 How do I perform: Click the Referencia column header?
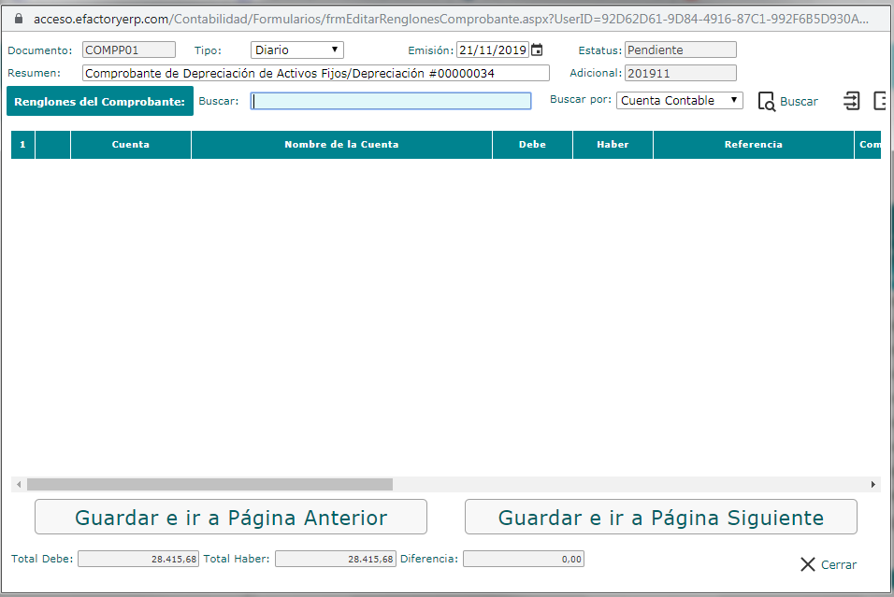[x=753, y=145]
